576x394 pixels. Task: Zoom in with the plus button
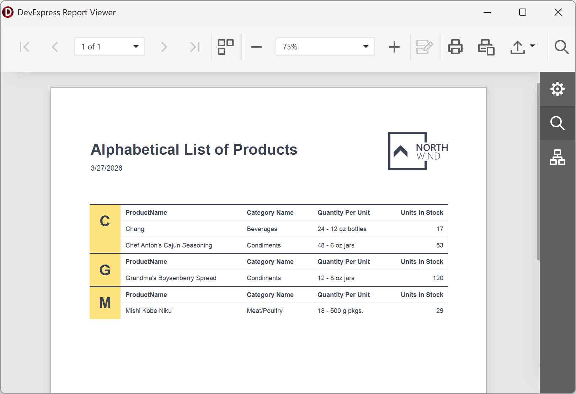click(394, 47)
